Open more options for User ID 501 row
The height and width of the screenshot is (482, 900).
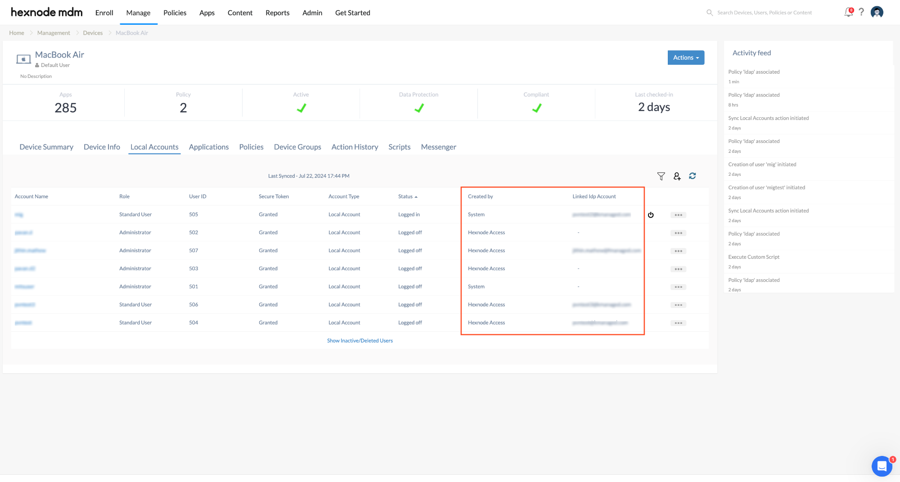[678, 287]
